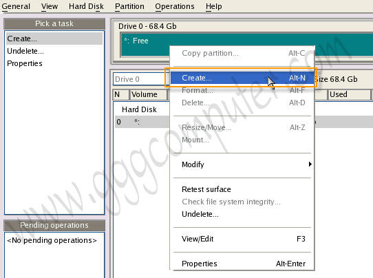The width and height of the screenshot is (373, 278).
Task: Select Create... in the context menu
Action: pos(242,78)
